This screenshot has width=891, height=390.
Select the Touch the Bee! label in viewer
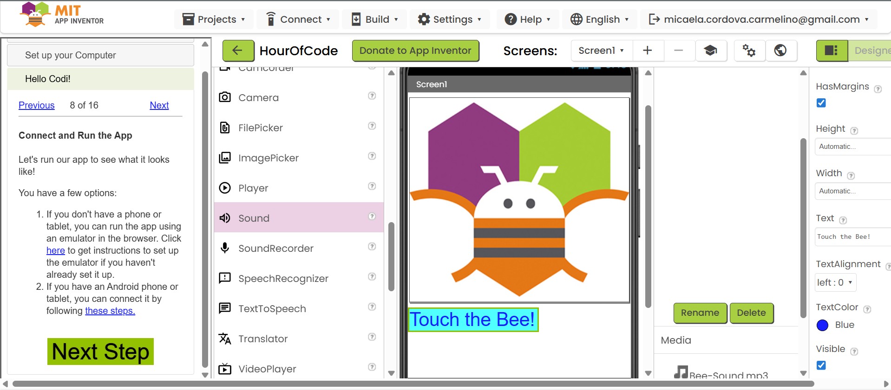[x=473, y=320]
